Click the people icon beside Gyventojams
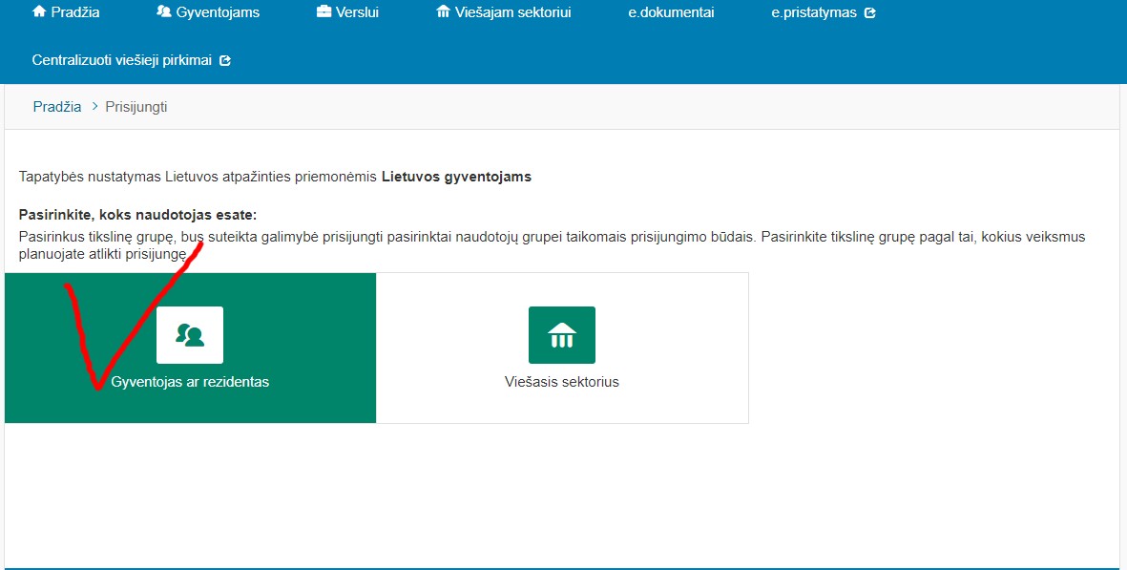Screen dimensions: 1127x570 pos(163,12)
